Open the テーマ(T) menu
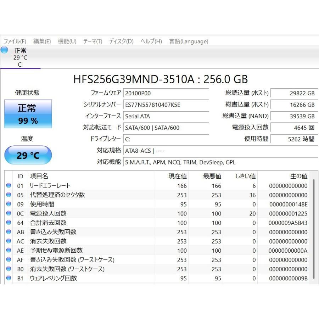The width and height of the screenshot is (319, 319). pos(93,41)
